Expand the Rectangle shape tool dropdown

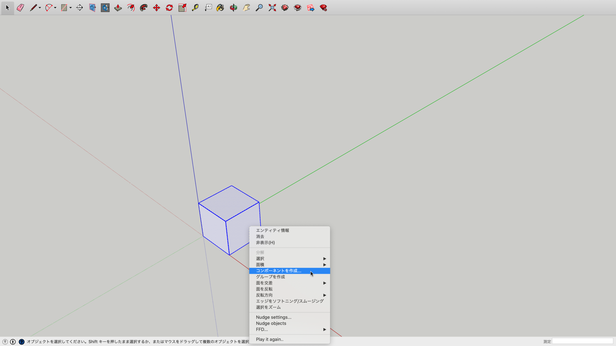71,8
